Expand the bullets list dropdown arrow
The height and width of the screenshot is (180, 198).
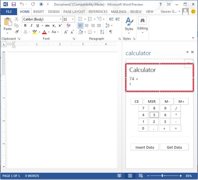85,19
